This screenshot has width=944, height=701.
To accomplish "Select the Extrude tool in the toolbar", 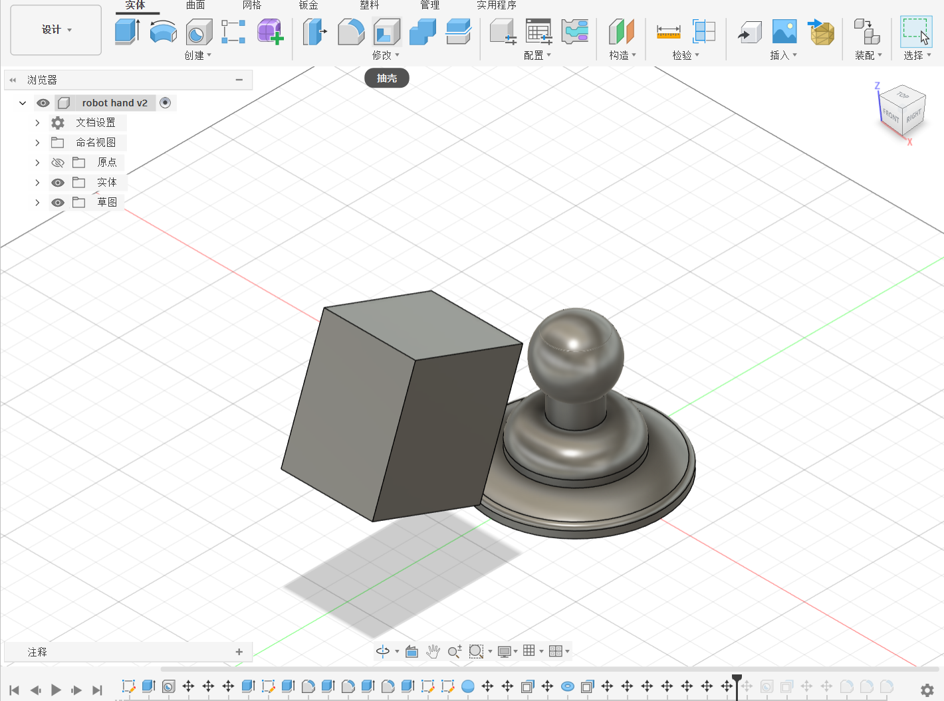I will click(x=127, y=31).
